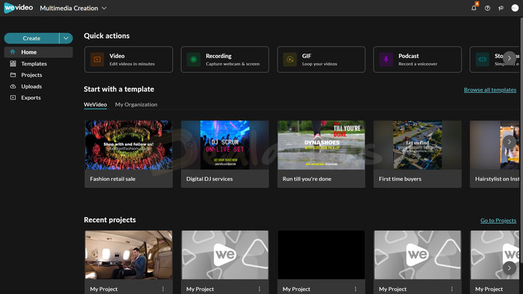Click the Home icon in the sidebar

click(x=12, y=52)
